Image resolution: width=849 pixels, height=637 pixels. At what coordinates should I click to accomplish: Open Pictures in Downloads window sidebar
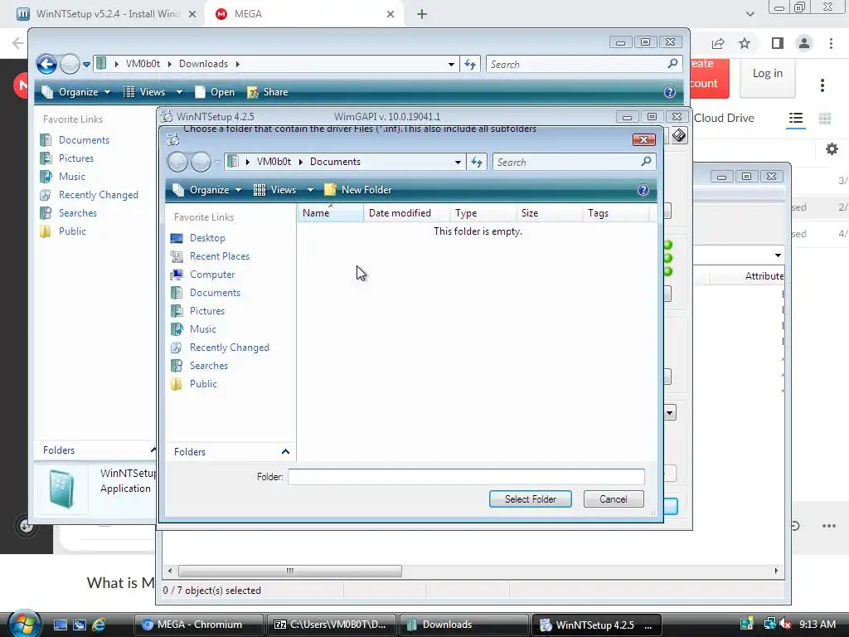(75, 158)
